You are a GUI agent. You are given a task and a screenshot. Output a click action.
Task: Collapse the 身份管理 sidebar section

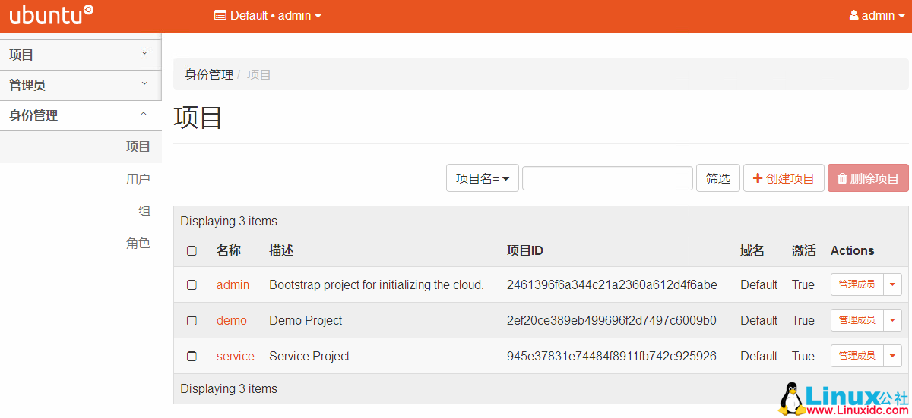(x=81, y=115)
